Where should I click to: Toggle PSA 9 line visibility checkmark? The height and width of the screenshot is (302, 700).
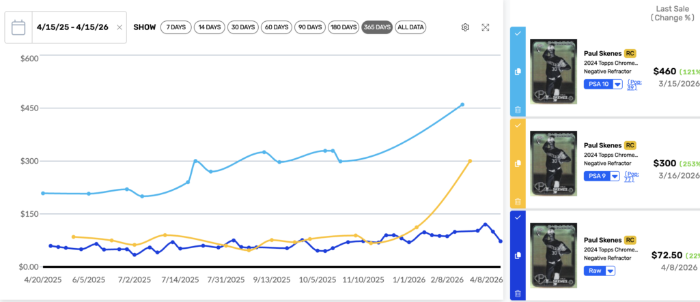518,125
